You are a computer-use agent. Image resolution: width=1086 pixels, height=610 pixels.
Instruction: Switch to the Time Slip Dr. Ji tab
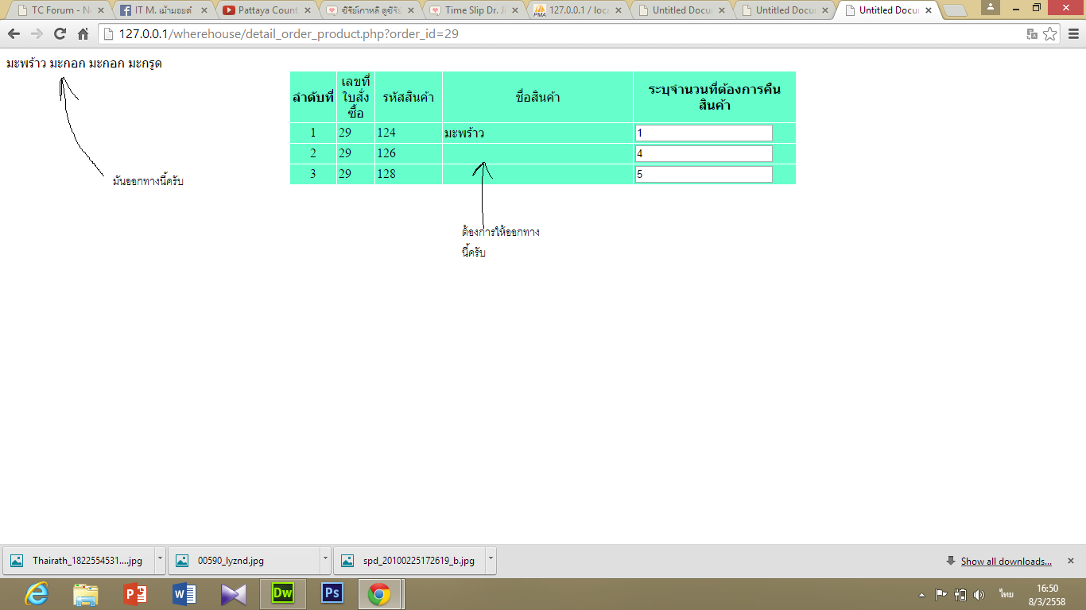click(473, 10)
